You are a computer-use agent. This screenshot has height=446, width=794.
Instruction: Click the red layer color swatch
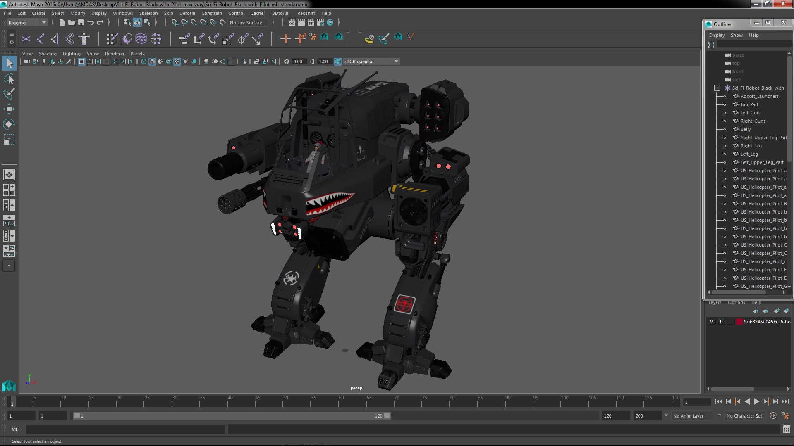739,322
